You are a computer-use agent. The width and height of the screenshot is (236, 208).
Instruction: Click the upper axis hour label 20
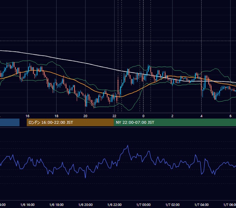point(85,116)
